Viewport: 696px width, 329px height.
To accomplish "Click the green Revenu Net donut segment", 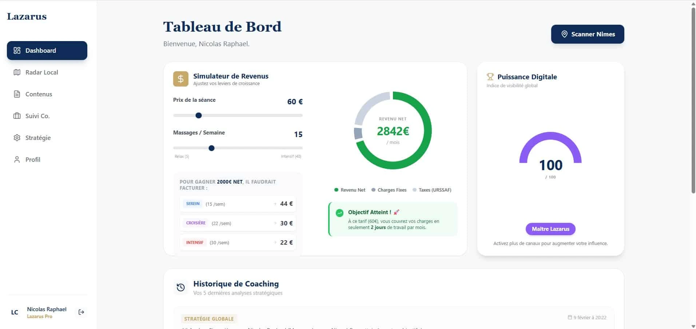I will pos(428,131).
